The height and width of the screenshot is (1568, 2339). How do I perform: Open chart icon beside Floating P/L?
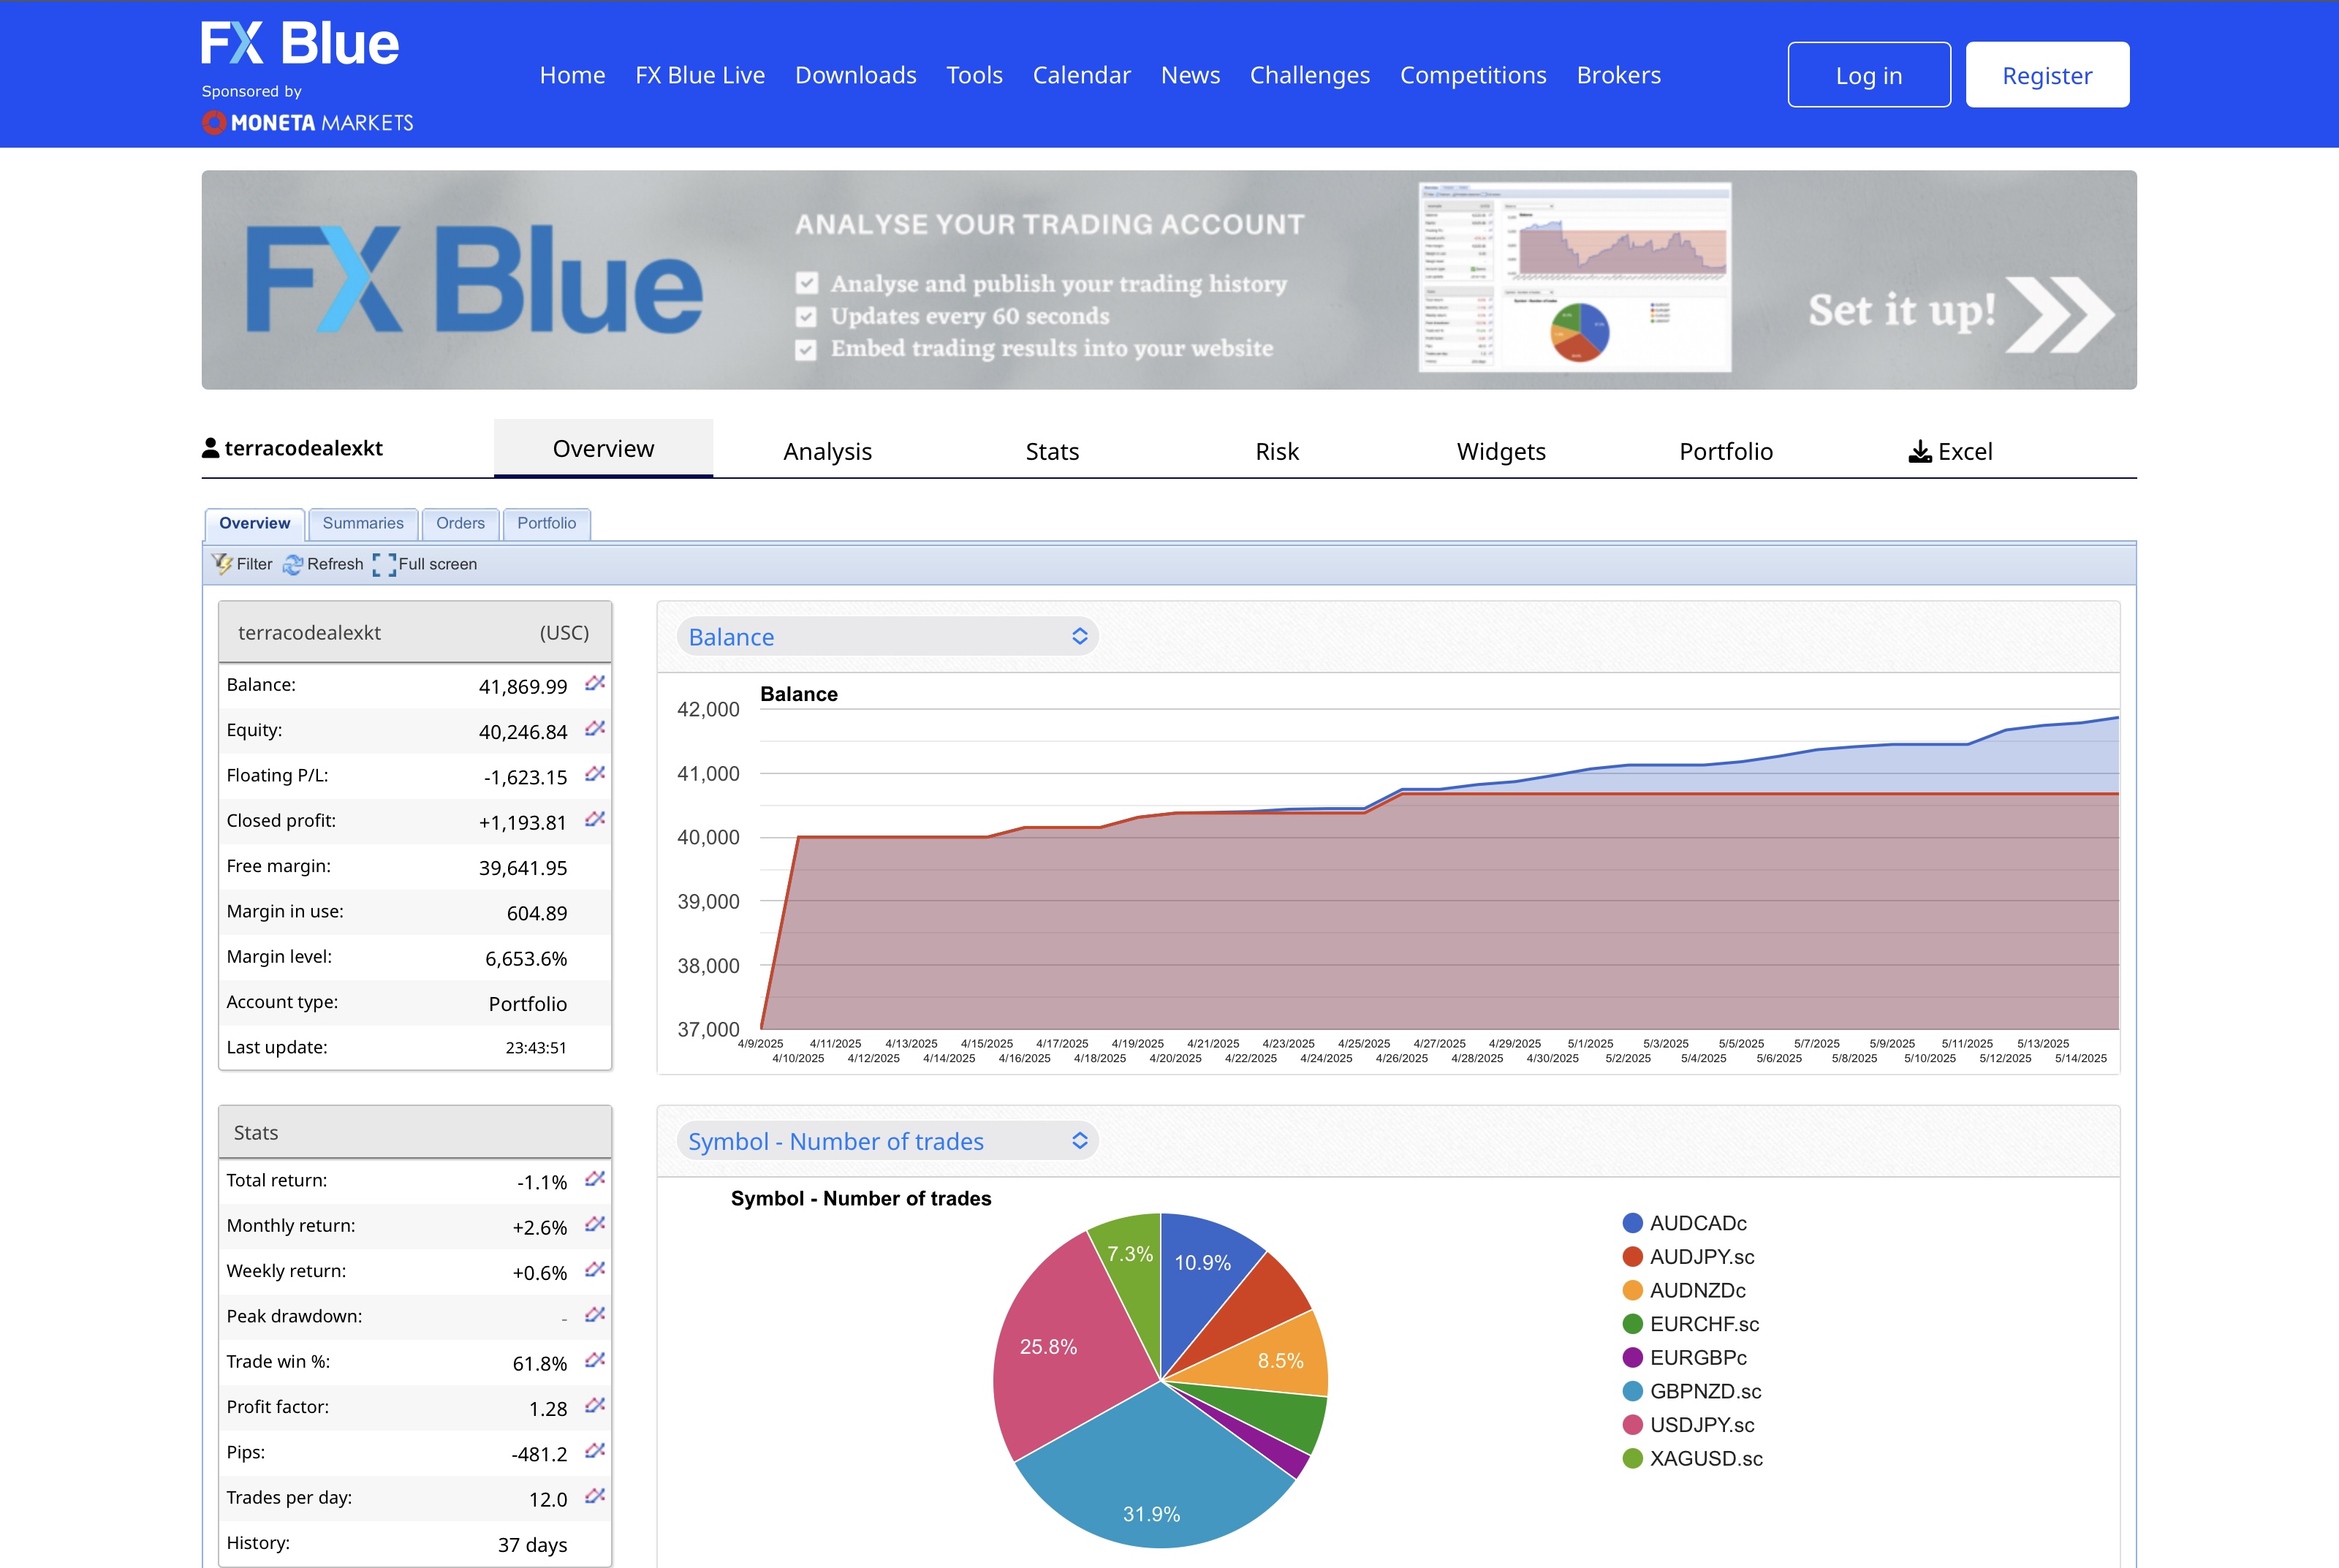tap(595, 774)
